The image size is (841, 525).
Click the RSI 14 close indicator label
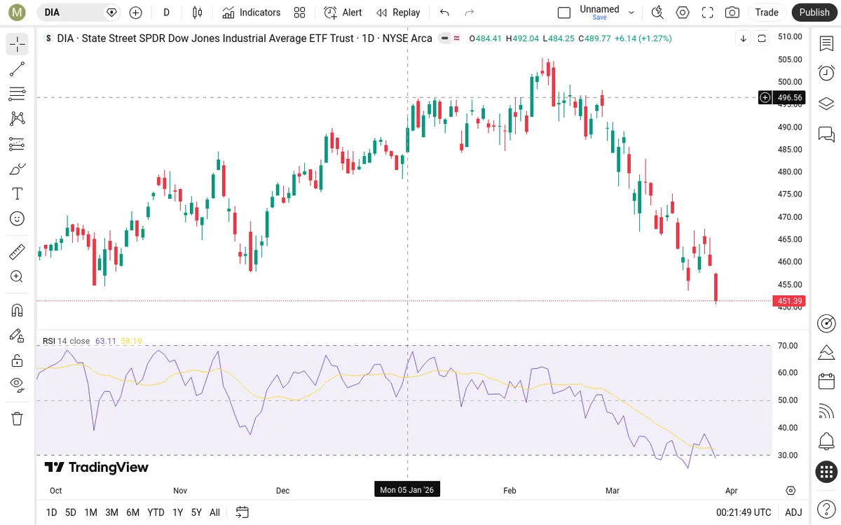[x=67, y=341]
